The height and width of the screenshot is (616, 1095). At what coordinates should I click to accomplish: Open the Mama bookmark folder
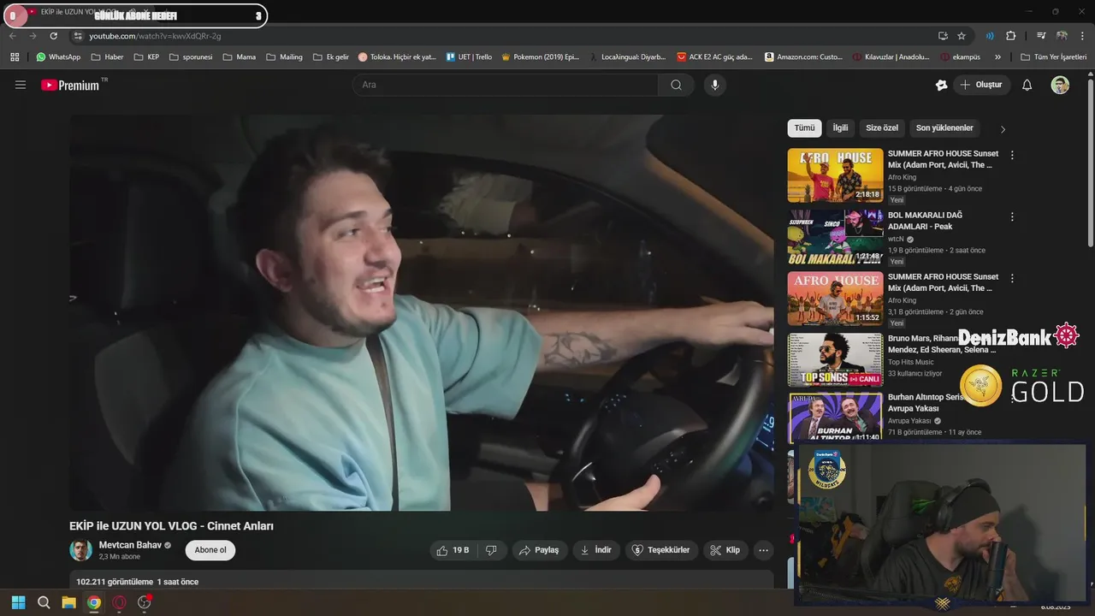click(x=240, y=57)
